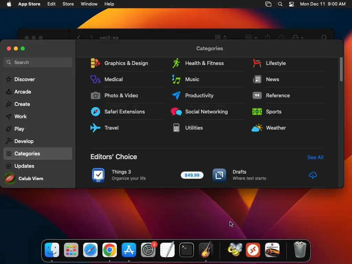Click the Categories page vertical scrollbar

[341, 69]
